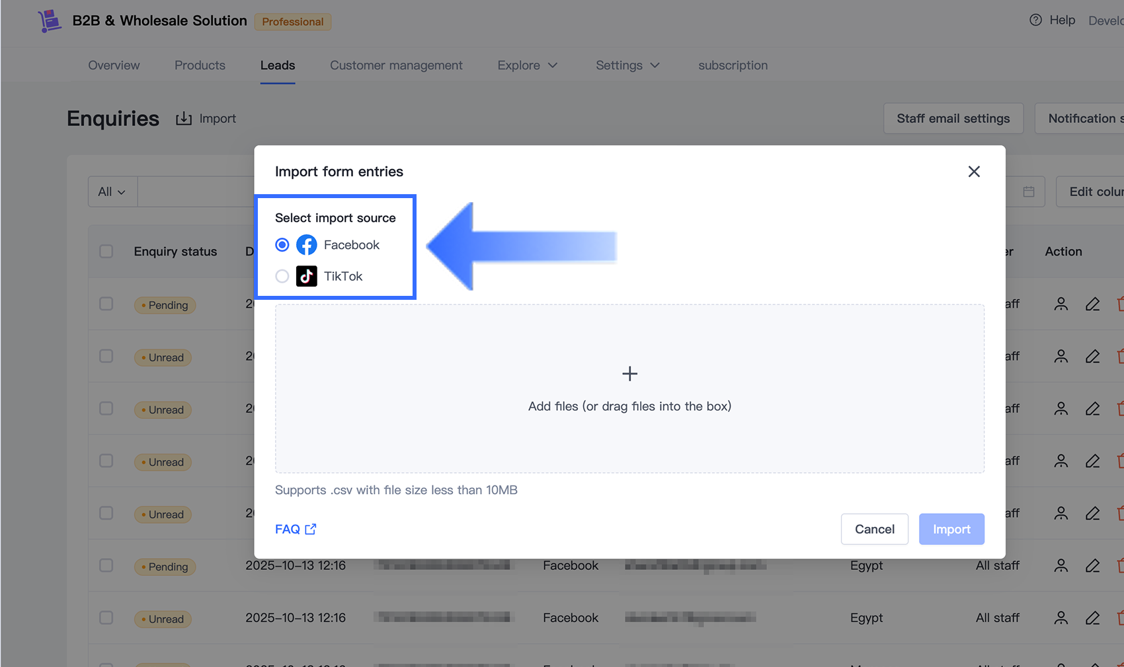This screenshot has height=667, width=1124.
Task: Click the plus icon to add files
Action: tap(629, 374)
